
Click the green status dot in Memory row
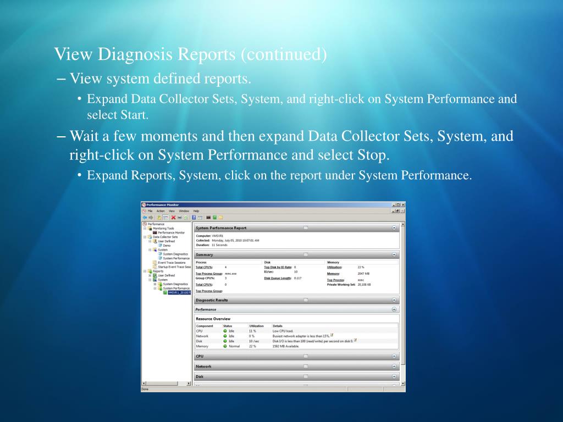(225, 346)
